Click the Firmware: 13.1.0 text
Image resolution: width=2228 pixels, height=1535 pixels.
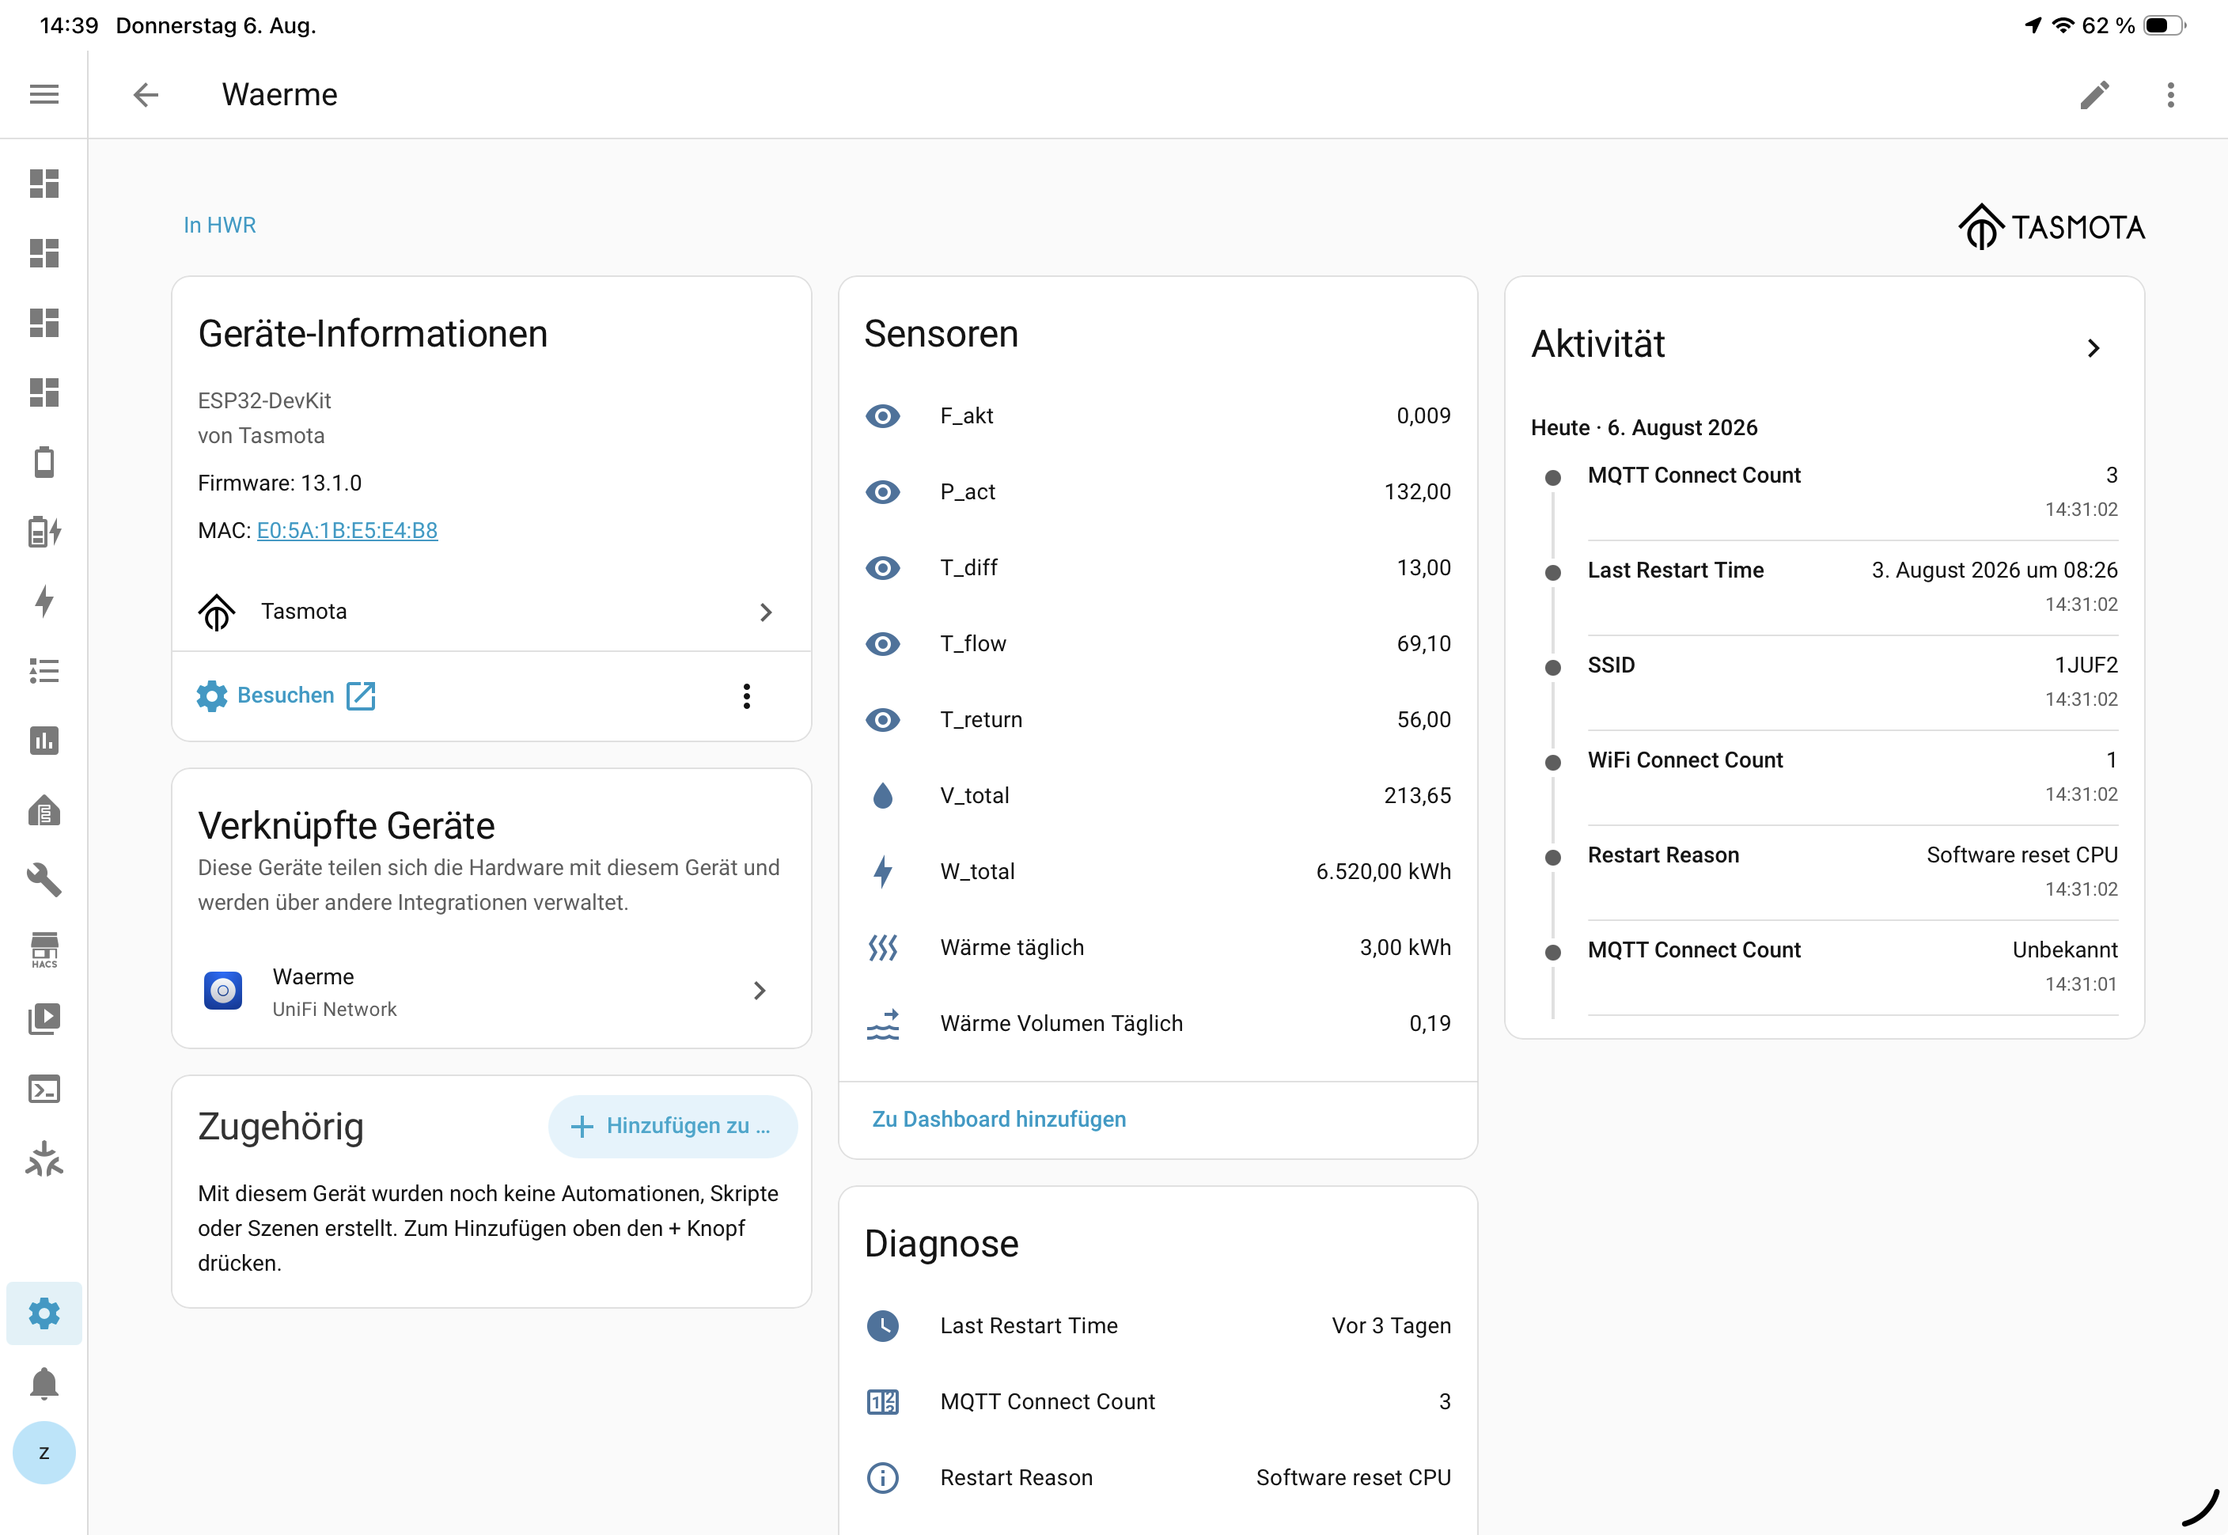click(x=280, y=483)
